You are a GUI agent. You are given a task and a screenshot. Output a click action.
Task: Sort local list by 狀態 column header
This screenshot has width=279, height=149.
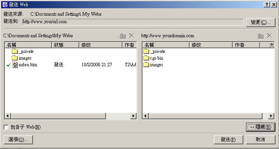click(x=65, y=45)
